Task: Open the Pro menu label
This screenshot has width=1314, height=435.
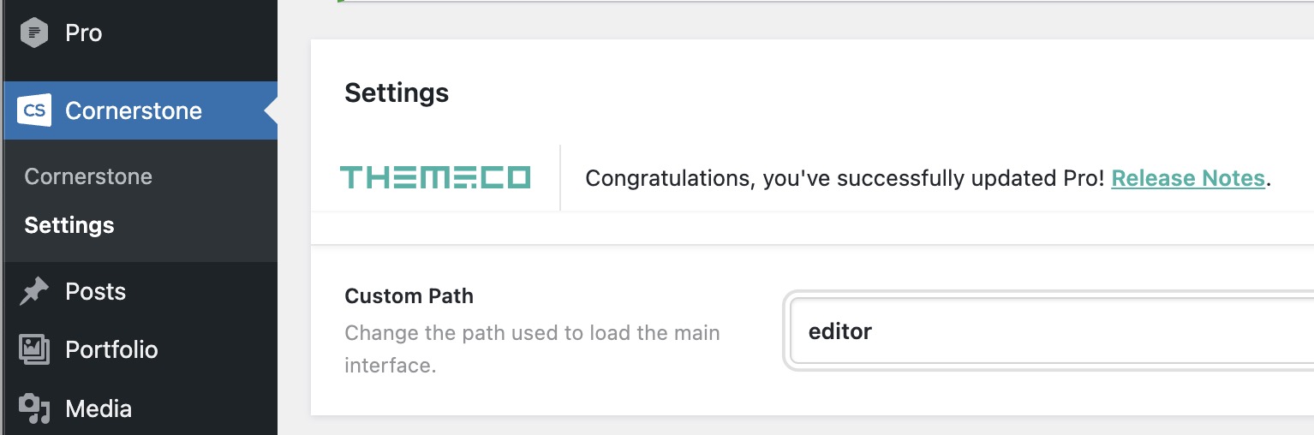Action: [84, 33]
